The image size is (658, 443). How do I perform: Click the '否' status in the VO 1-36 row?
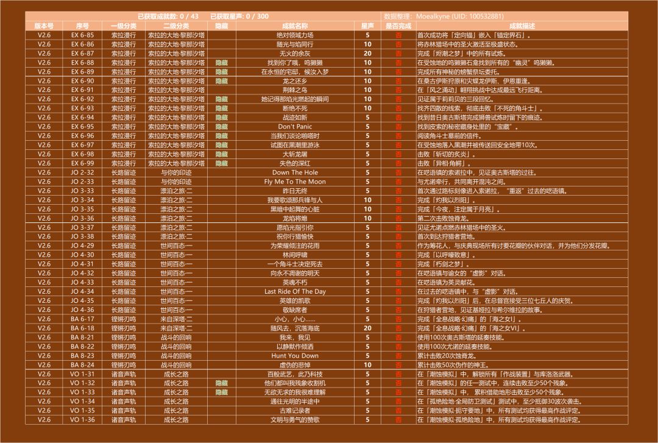tap(398, 420)
